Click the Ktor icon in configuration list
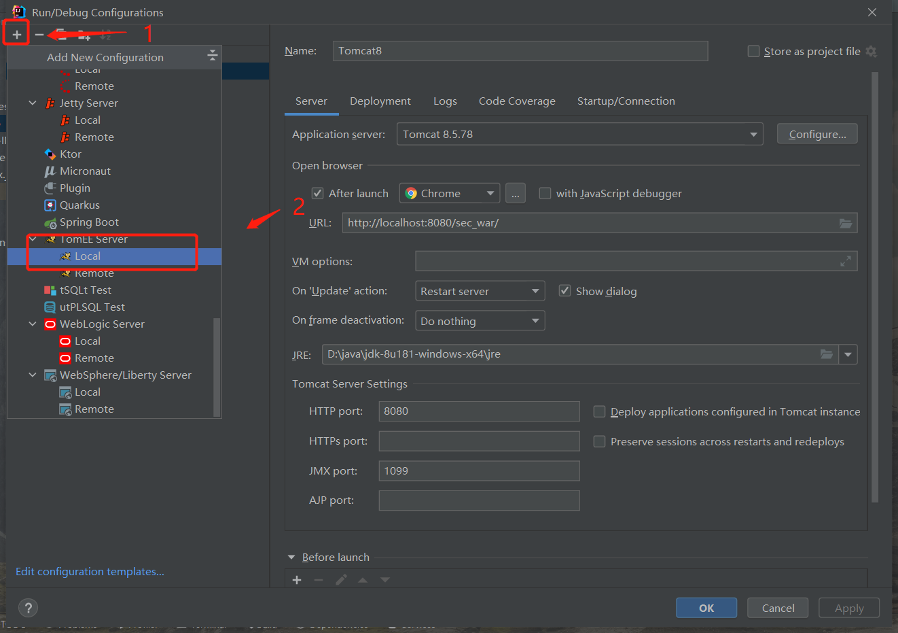The height and width of the screenshot is (633, 898). tap(50, 154)
